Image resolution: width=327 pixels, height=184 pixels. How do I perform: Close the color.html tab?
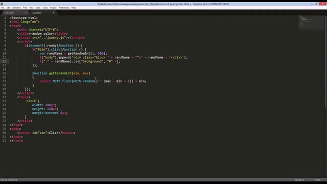coord(54,13)
